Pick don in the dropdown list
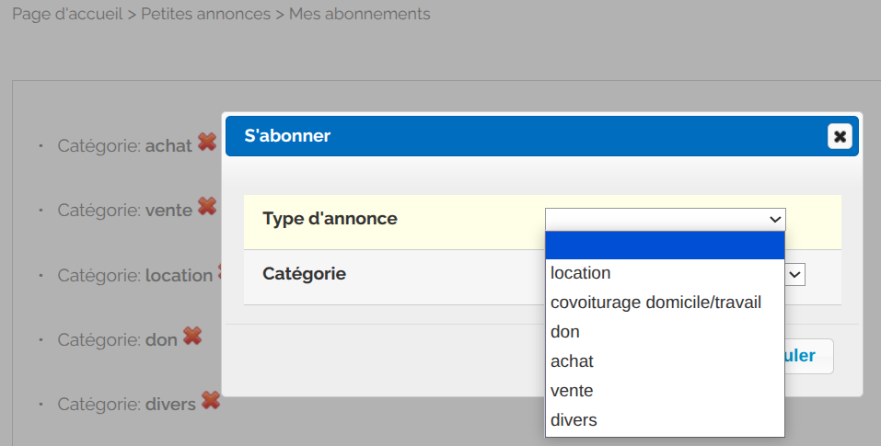881x446 pixels. click(565, 332)
